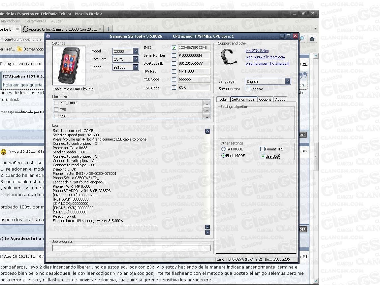
Task: Maximize the Samsung 2G Tool window
Action: point(288,36)
